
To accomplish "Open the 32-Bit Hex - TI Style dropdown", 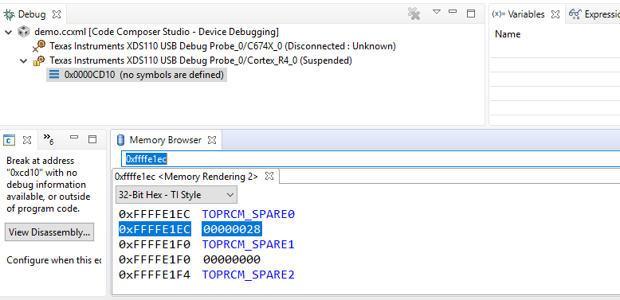I will pyautogui.click(x=176, y=195).
